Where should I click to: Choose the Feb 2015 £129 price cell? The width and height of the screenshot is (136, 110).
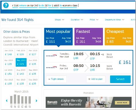(x=21, y=53)
